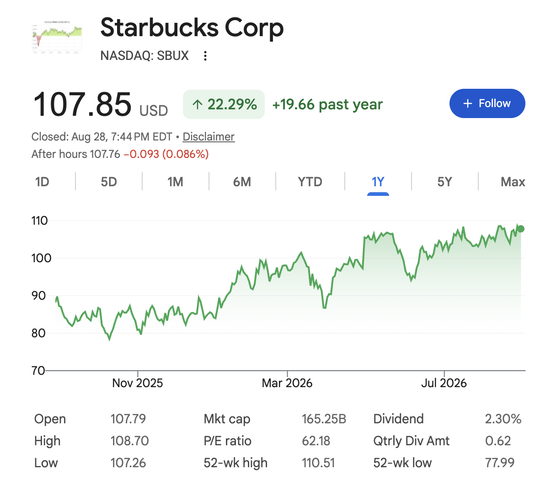The width and height of the screenshot is (535, 486).
Task: Click the Jul 2026 axis label
Action: (444, 383)
